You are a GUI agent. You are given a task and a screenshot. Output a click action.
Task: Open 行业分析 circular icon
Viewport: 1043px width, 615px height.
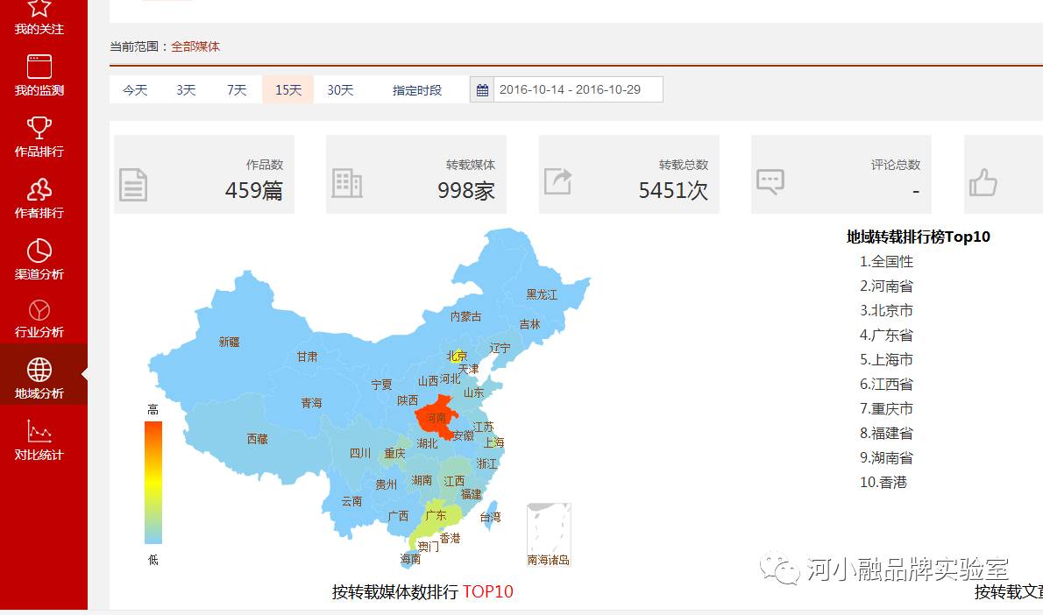tap(39, 311)
